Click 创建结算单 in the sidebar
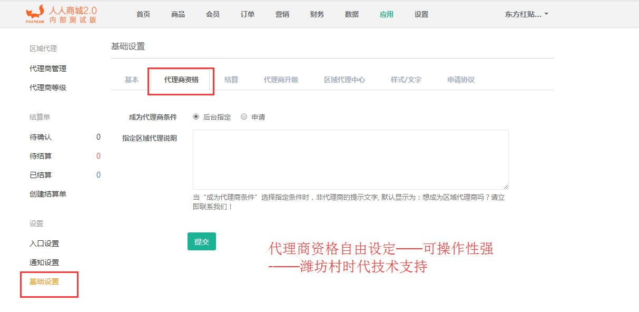Screen dimensions: 639x312 [48, 194]
